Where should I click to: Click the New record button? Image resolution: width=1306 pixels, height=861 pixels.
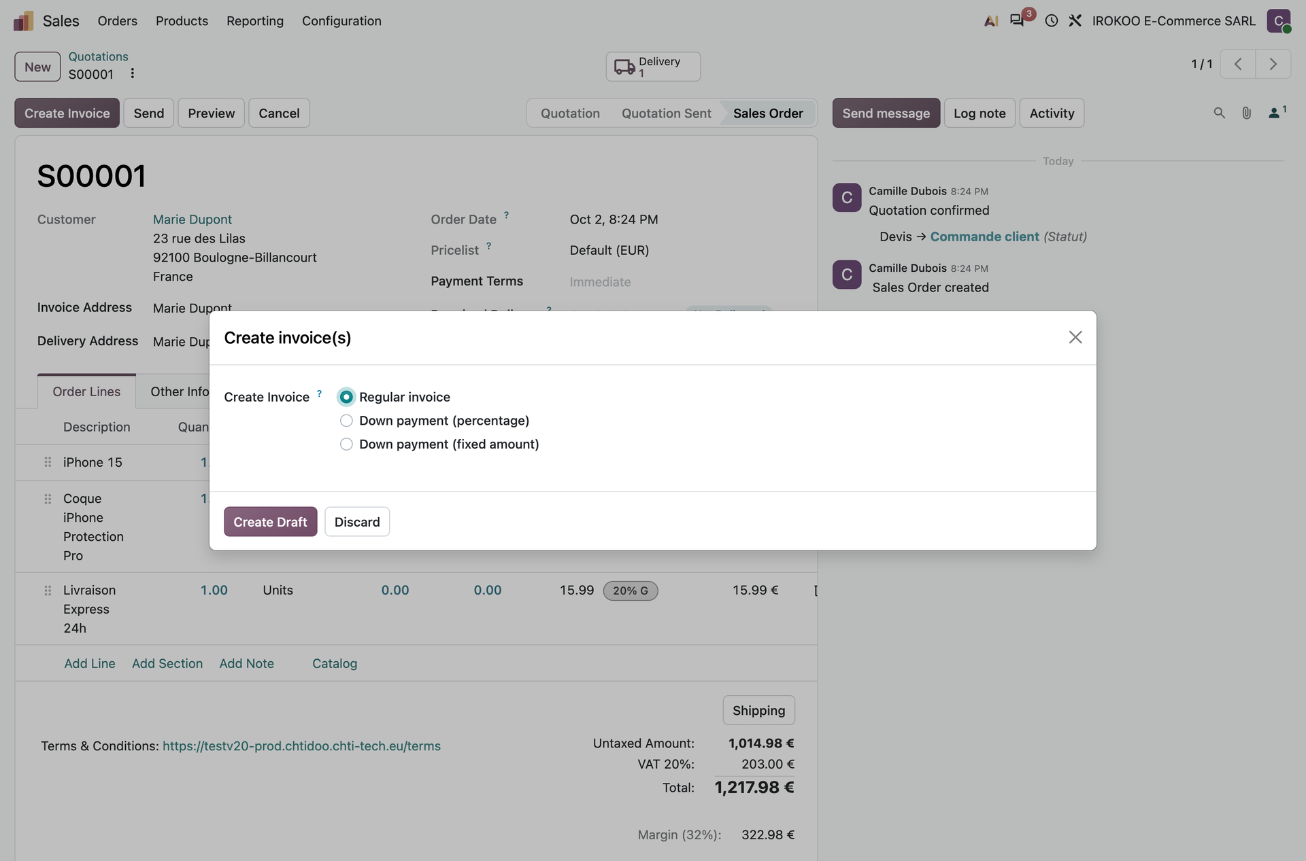(x=37, y=67)
